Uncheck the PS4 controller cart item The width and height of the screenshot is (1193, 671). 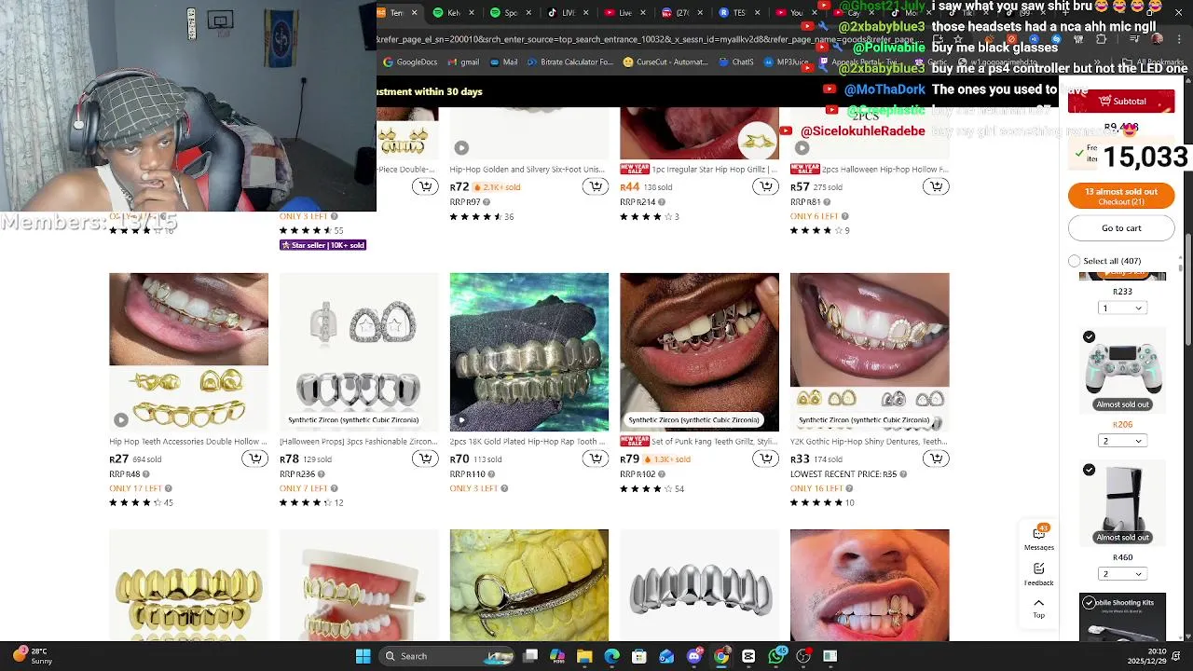pyautogui.click(x=1089, y=336)
